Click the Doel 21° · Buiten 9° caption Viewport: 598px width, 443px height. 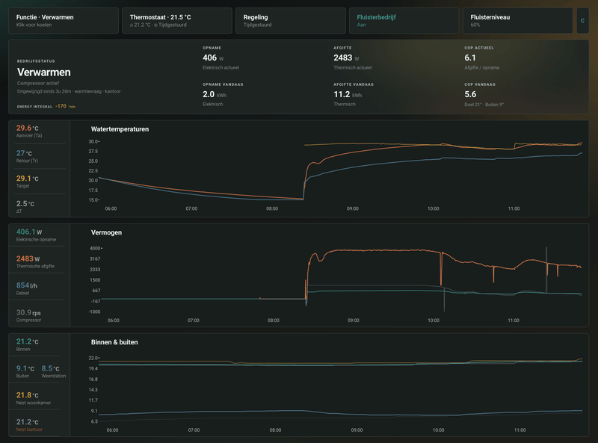click(484, 105)
